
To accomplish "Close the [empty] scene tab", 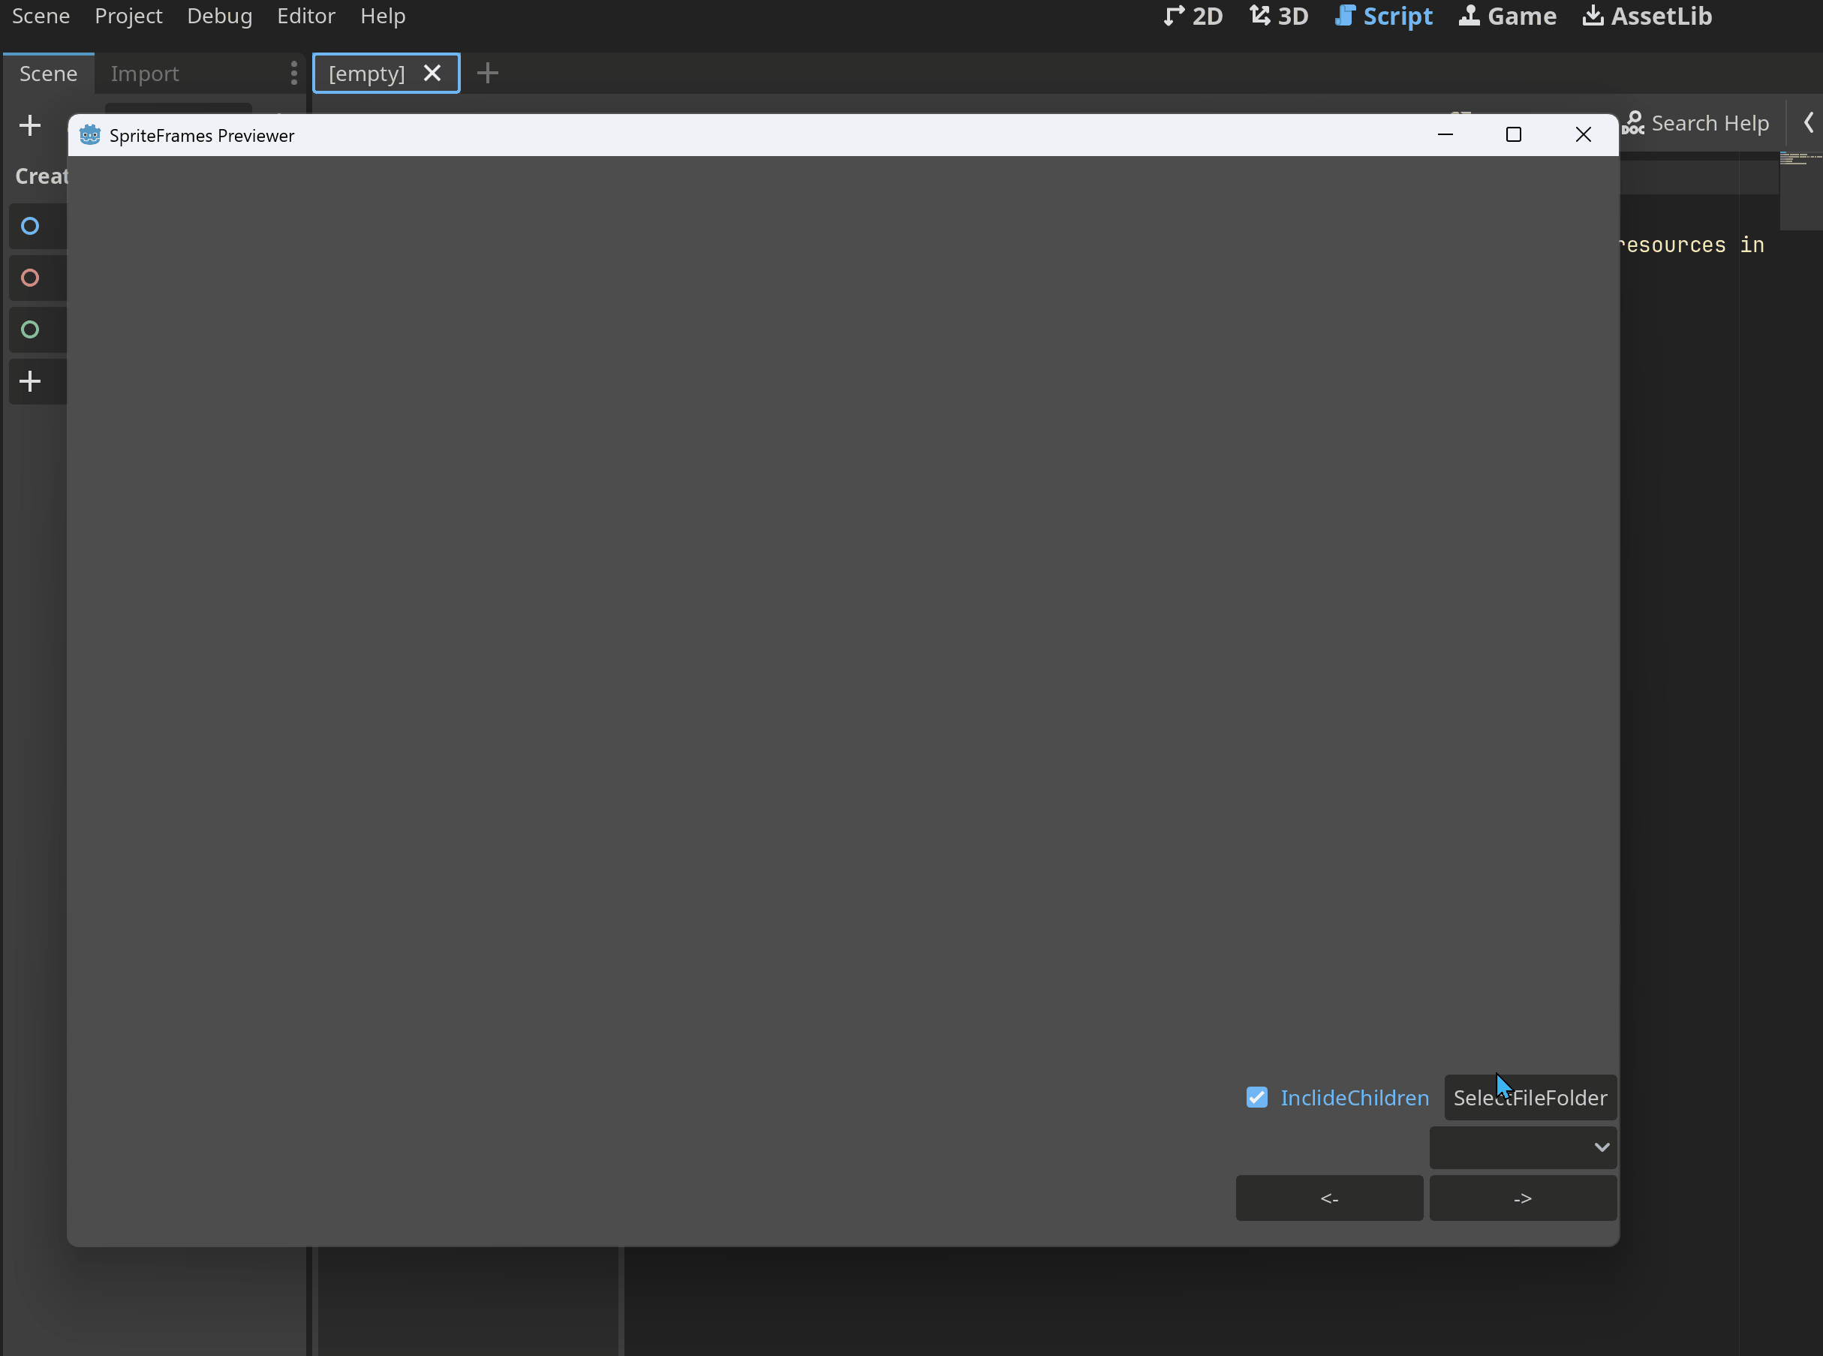I will (x=432, y=73).
